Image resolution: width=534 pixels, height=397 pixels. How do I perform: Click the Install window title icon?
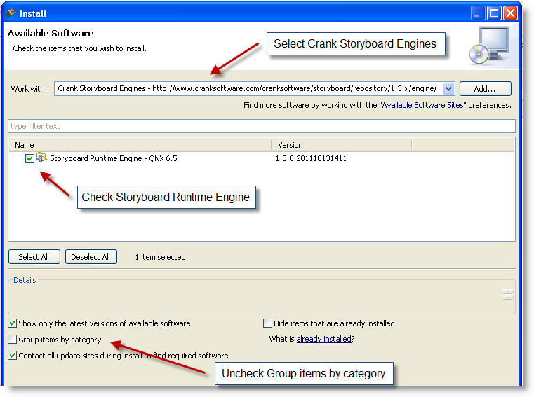point(11,13)
